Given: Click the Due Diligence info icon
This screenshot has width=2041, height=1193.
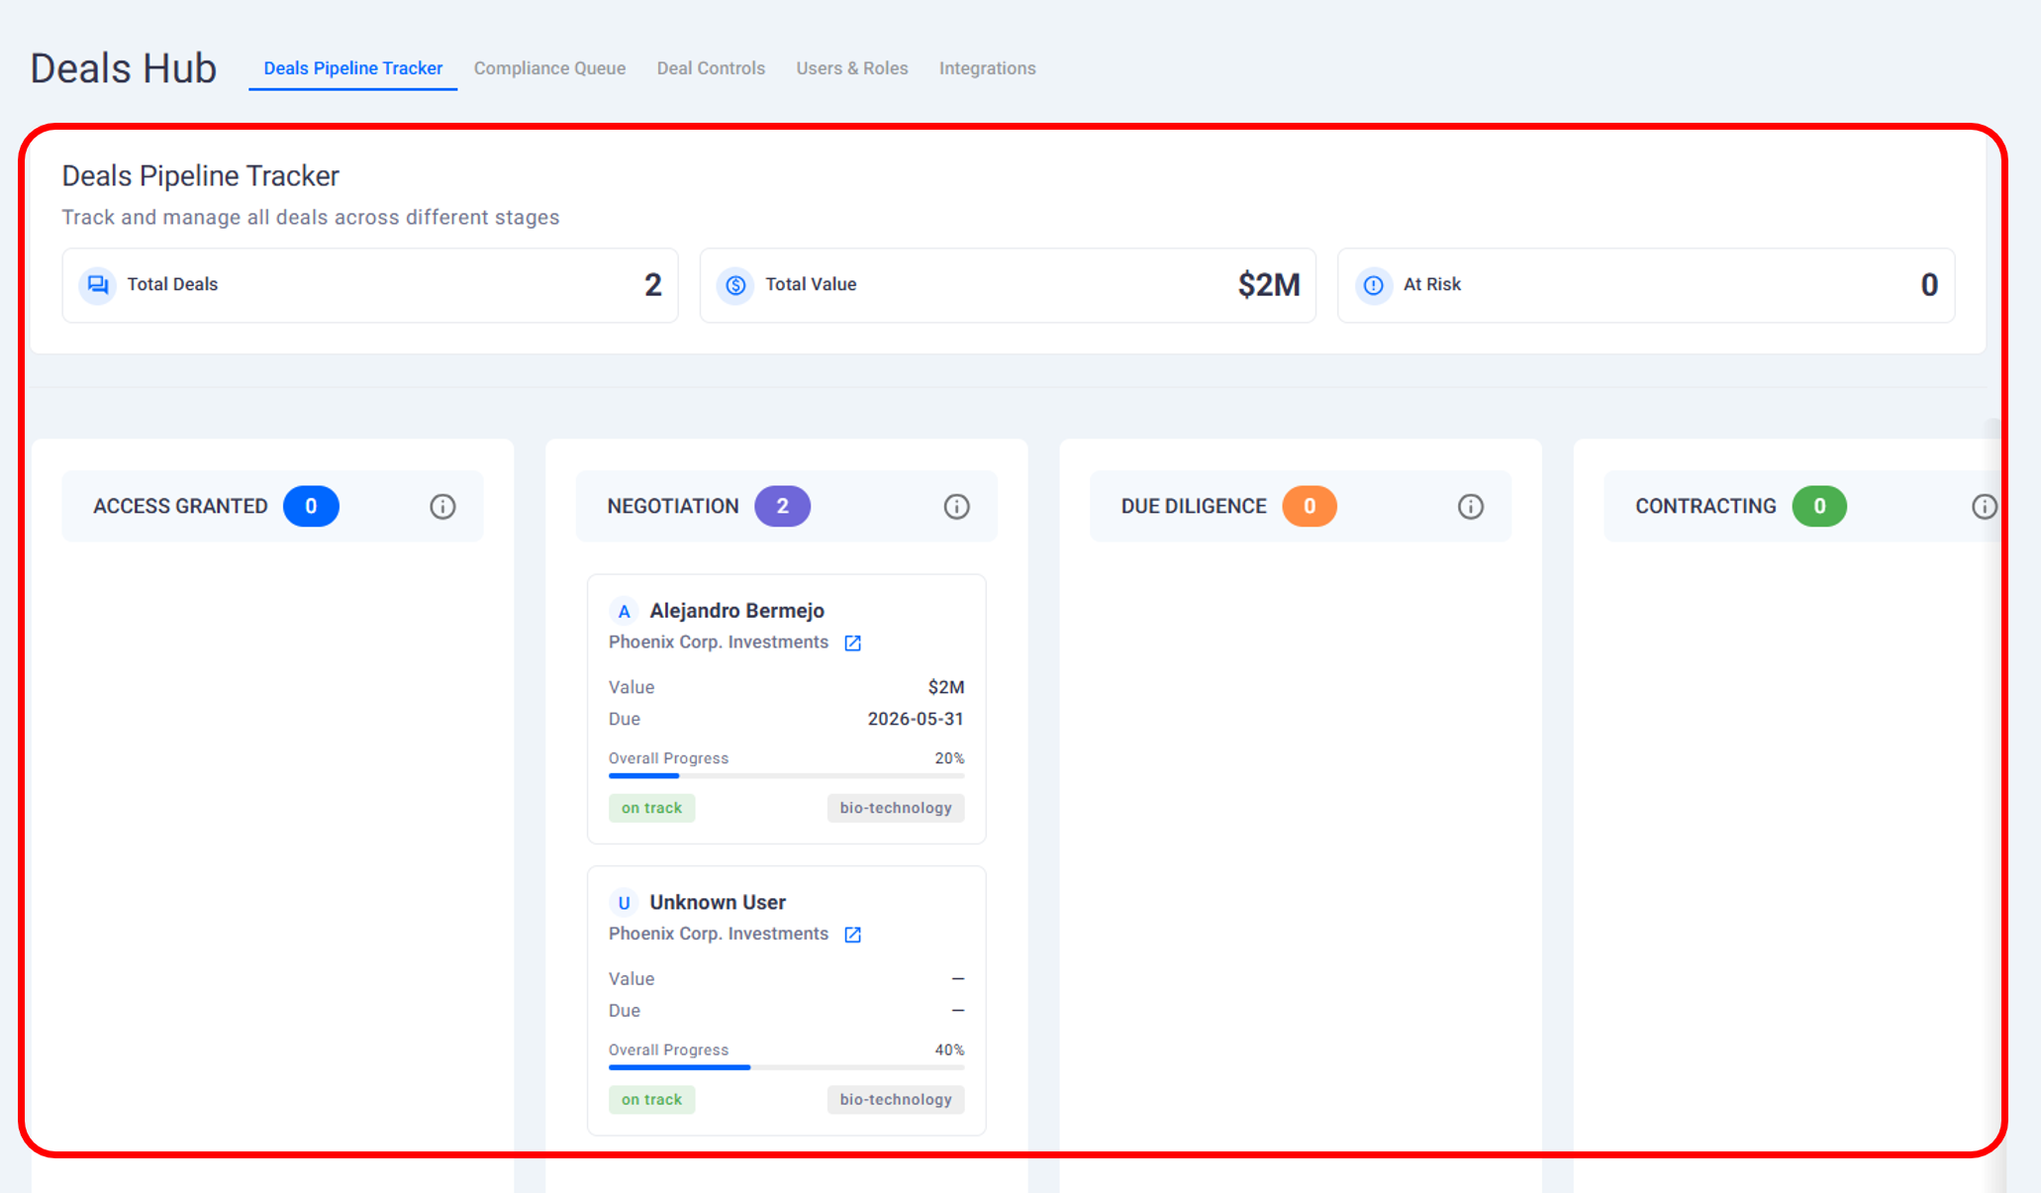Looking at the screenshot, I should coord(1470,507).
